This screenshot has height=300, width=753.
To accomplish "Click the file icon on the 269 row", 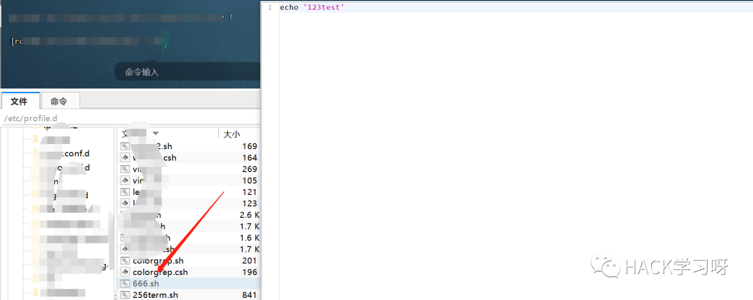I will 125,169.
